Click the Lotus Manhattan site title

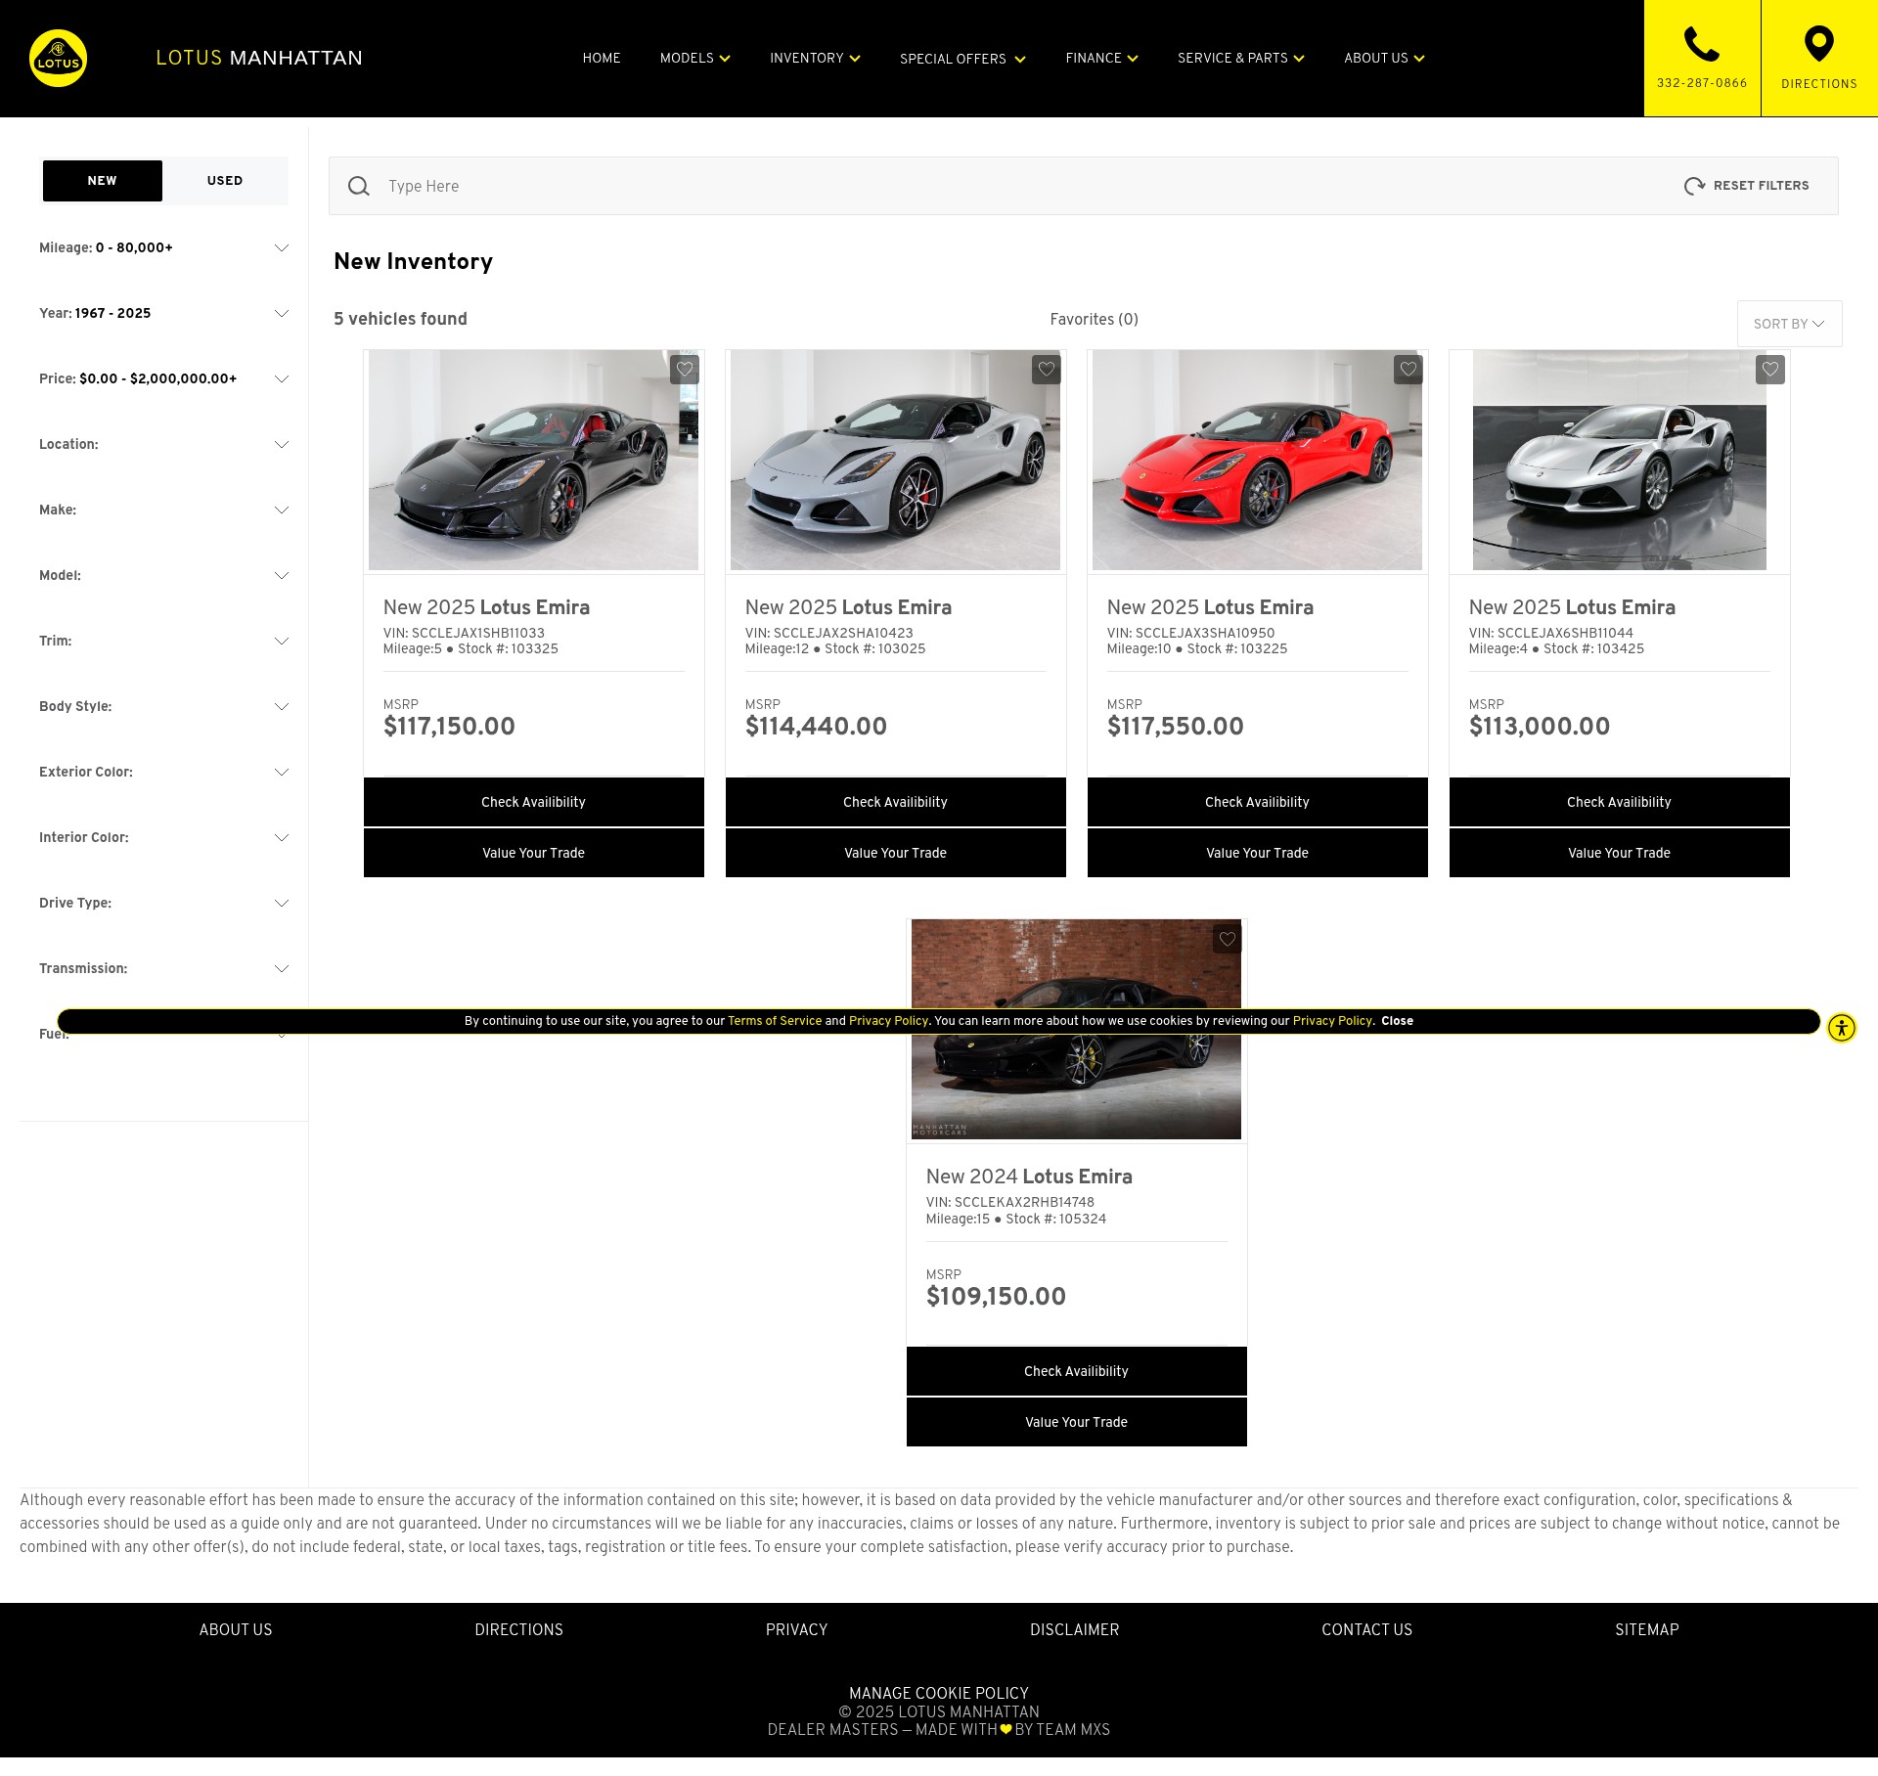pos(259,58)
